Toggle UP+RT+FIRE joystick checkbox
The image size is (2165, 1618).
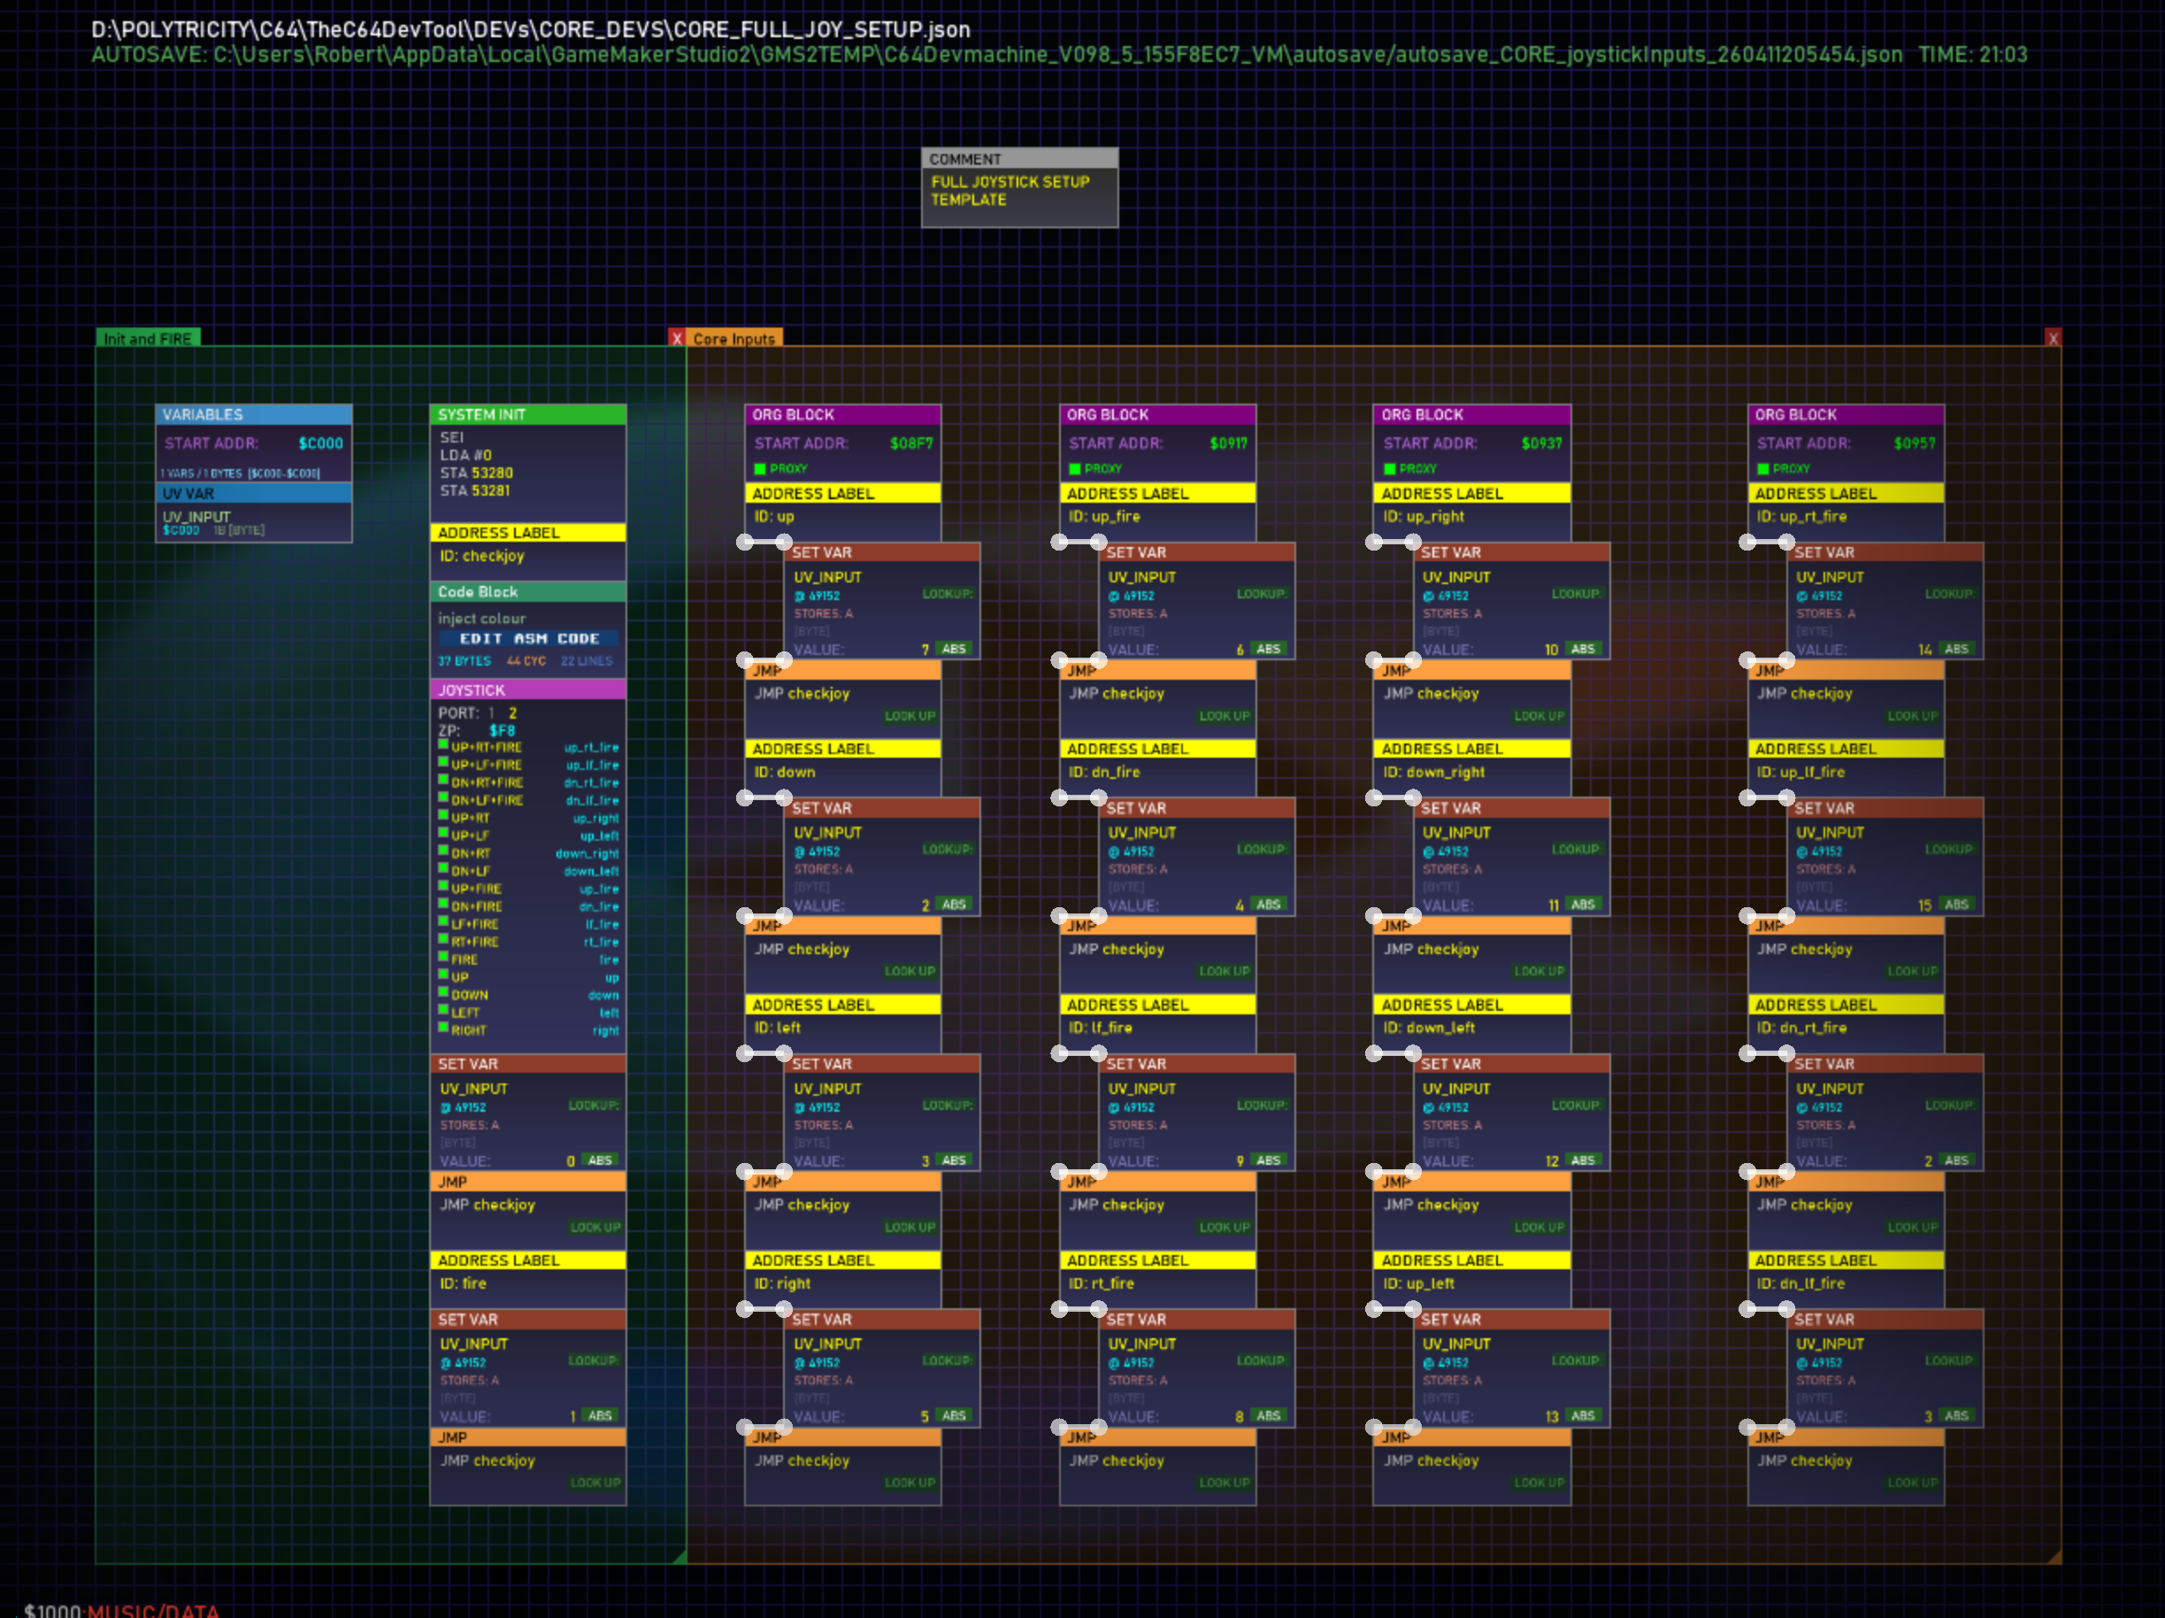coord(443,746)
